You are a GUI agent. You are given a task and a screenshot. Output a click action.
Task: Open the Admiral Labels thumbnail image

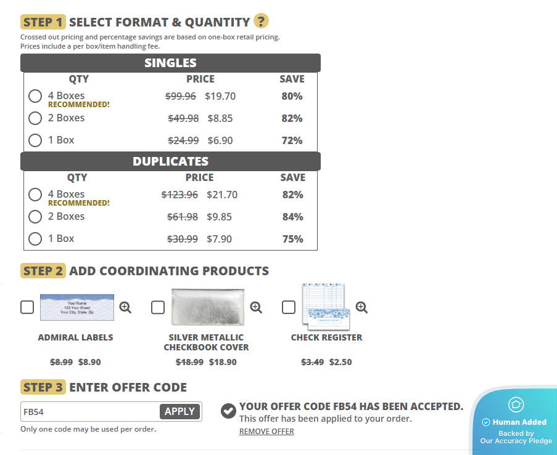(77, 307)
